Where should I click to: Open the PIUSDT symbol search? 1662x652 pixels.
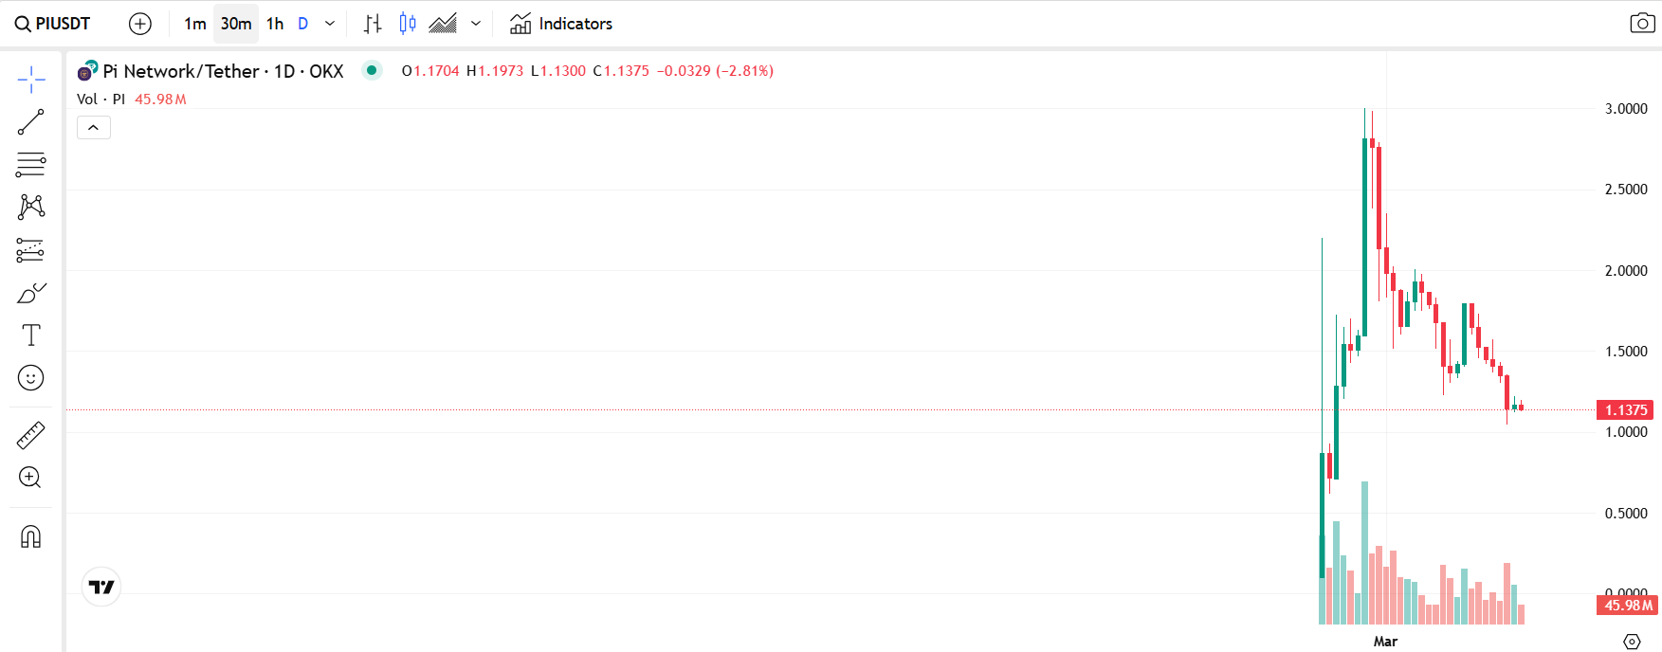(52, 24)
